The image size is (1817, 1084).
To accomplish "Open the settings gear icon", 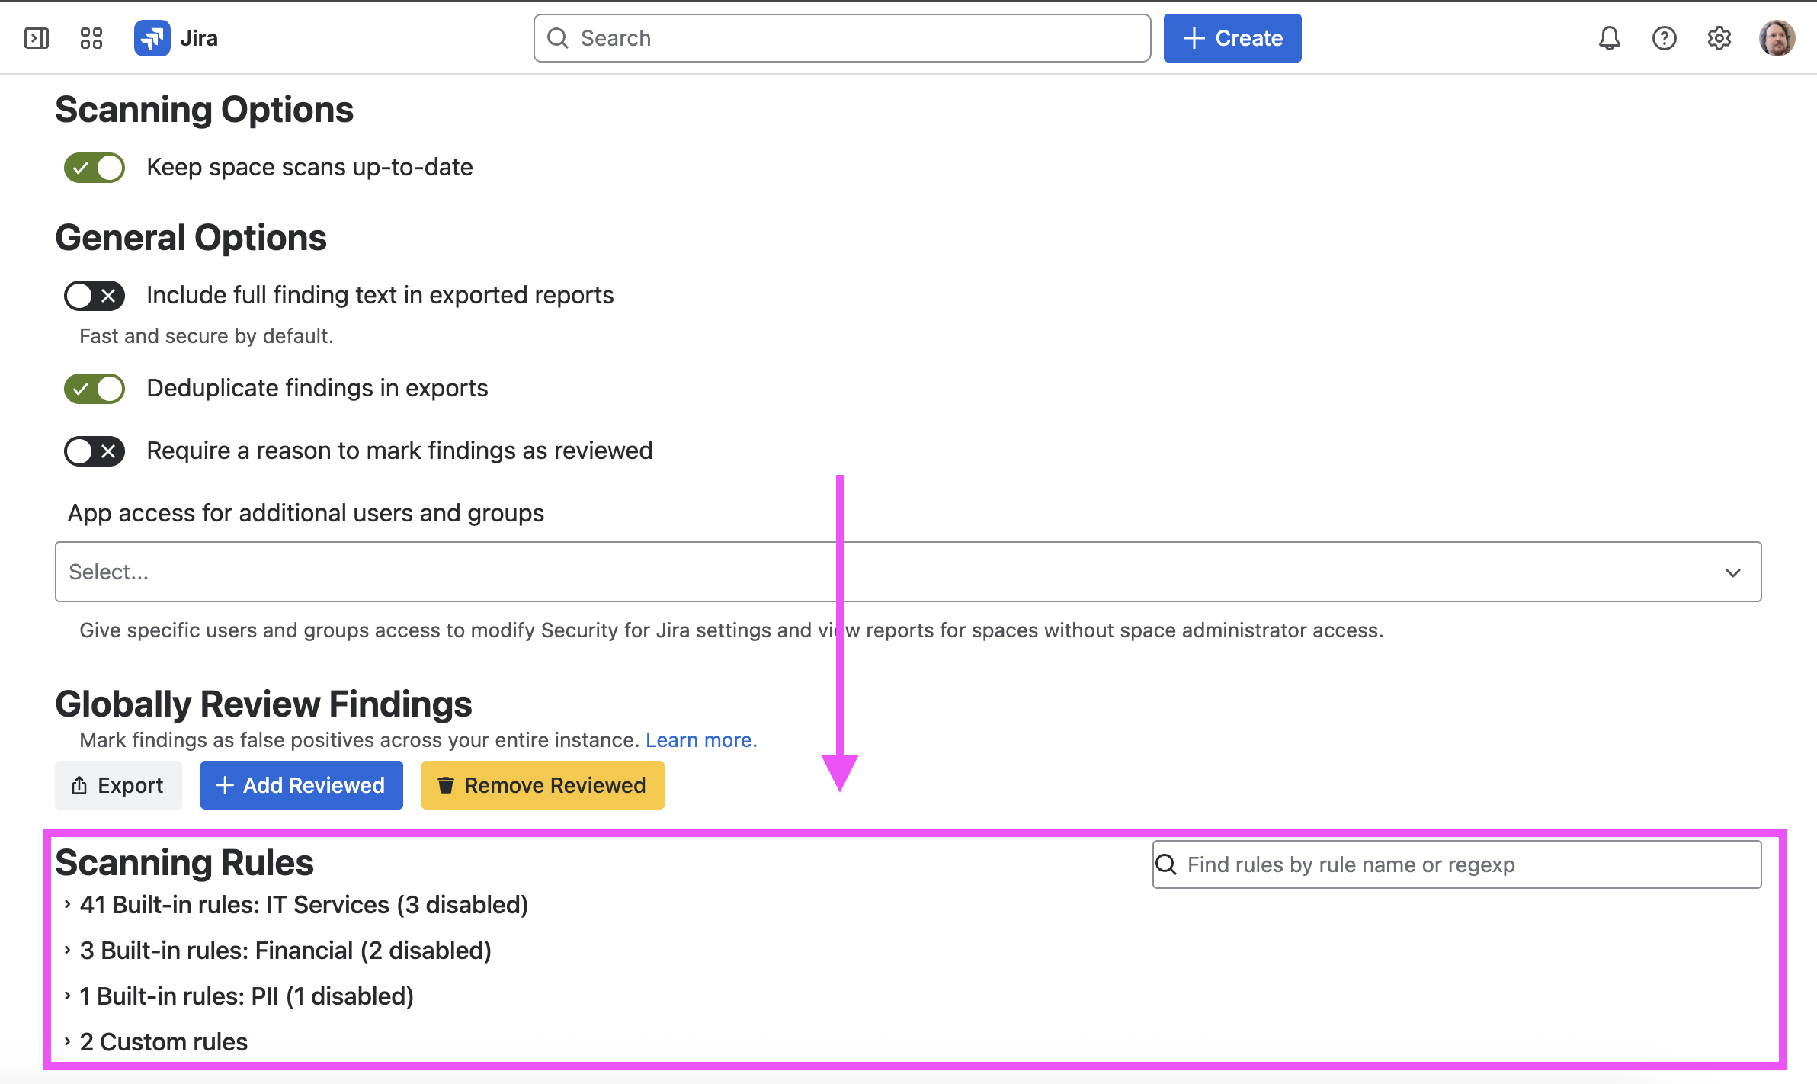I will click(1719, 38).
